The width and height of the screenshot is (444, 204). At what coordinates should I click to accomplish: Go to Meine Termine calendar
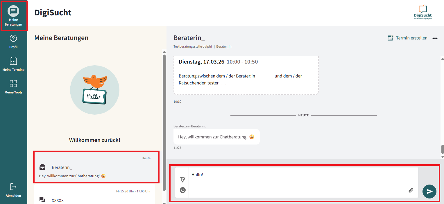coord(13,64)
